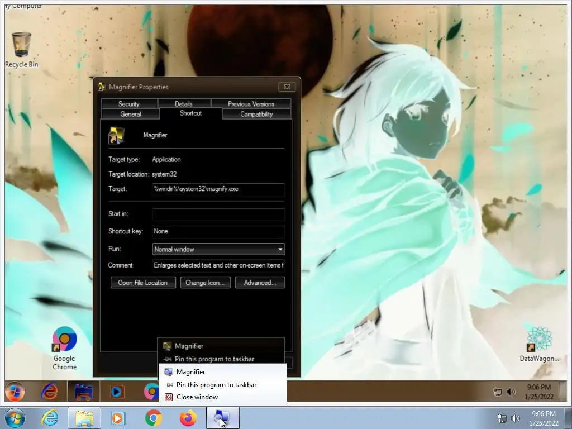Choose Pin this program to taskbar in white jump list

coord(222,384)
